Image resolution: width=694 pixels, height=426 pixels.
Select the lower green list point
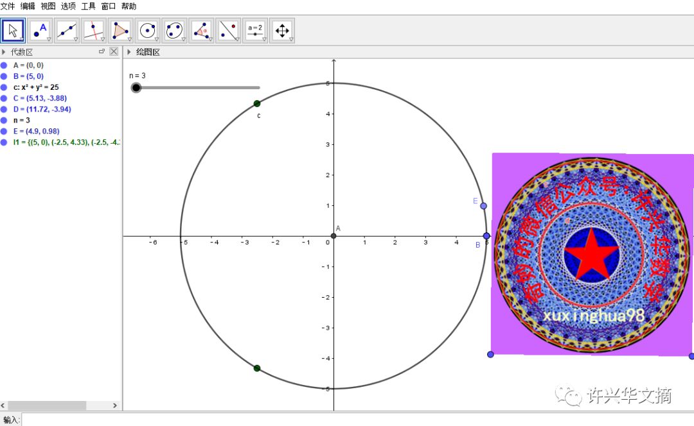(257, 368)
